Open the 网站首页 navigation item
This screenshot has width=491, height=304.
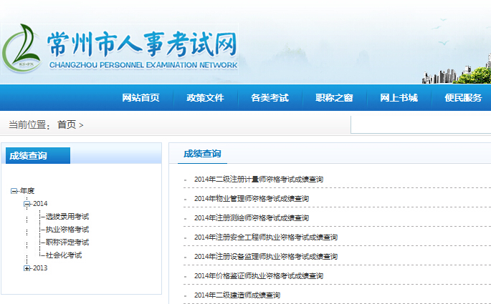(x=141, y=98)
